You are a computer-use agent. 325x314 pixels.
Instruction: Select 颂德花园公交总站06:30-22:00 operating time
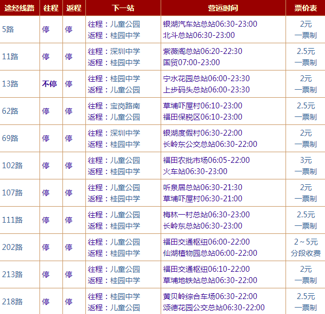click(x=213, y=308)
